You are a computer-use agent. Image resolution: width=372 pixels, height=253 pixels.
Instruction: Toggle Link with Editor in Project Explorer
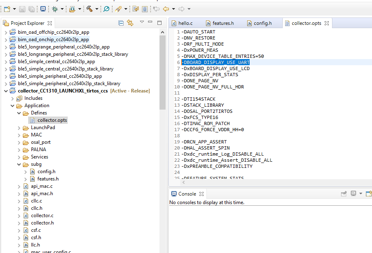(130, 23)
